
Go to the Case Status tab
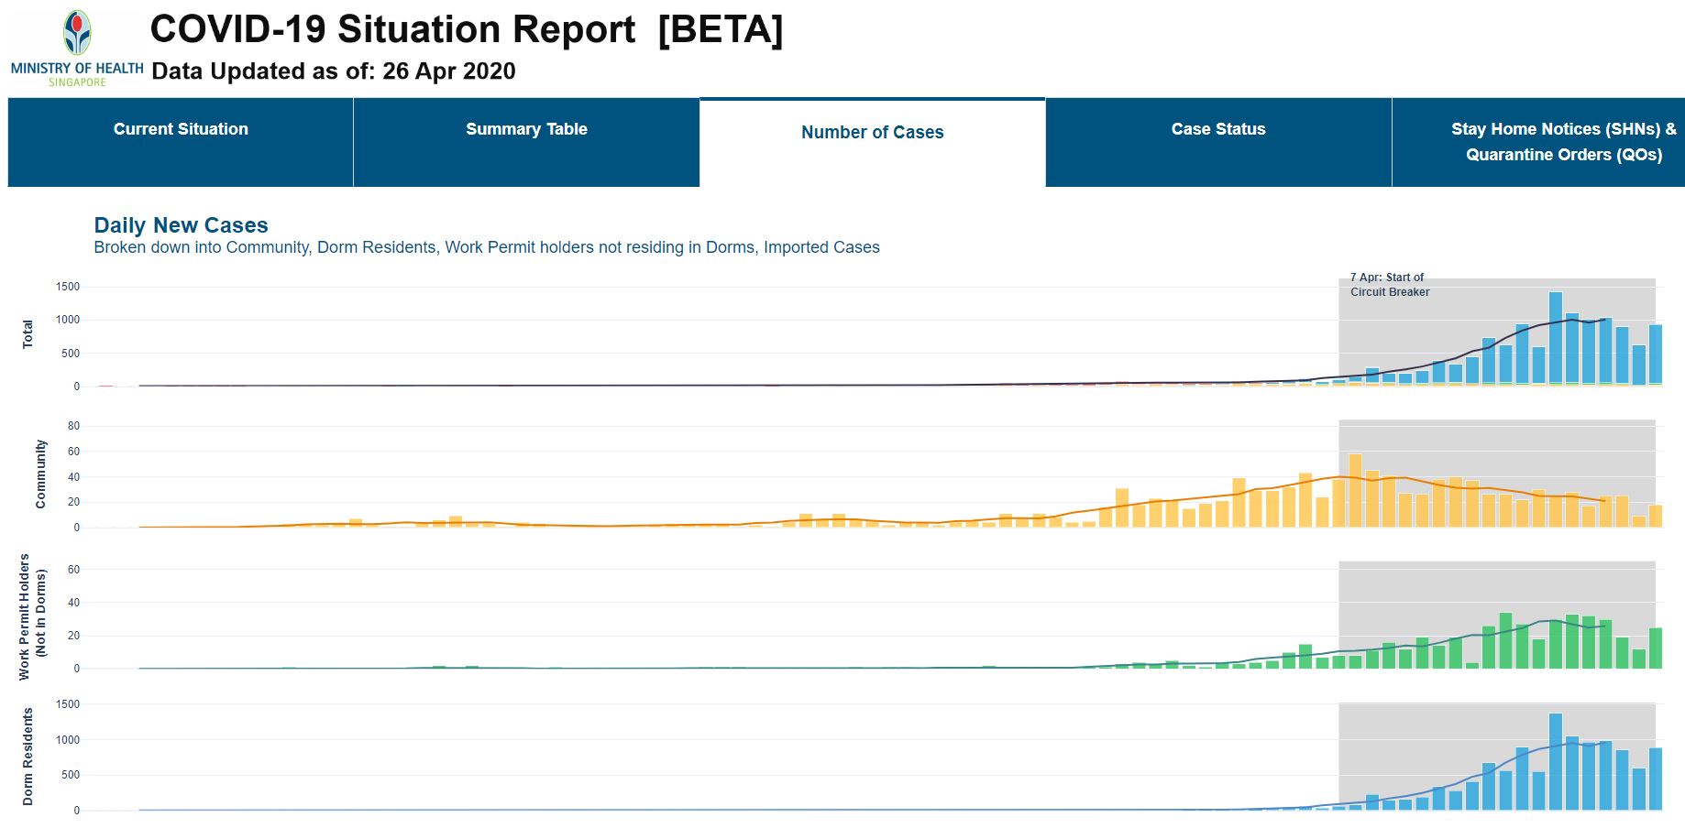(x=1217, y=130)
